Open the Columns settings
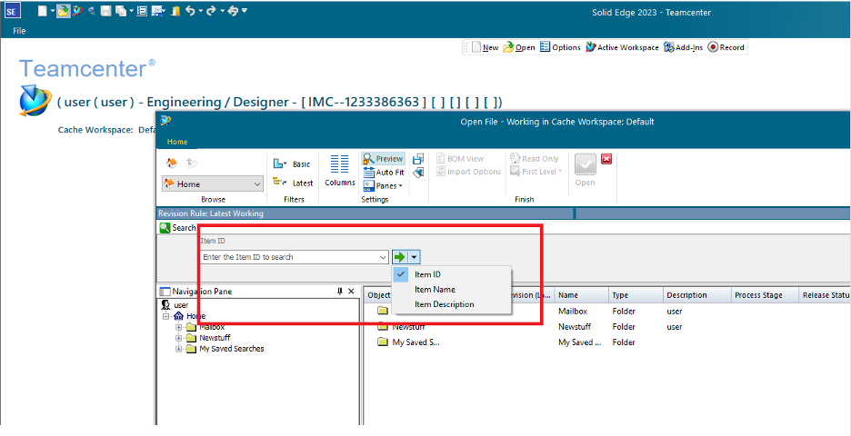Screen dimensions: 851x436 click(340, 171)
